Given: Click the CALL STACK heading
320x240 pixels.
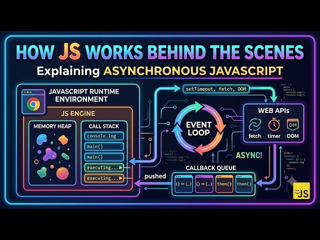Looking at the screenshot, I should pyautogui.click(x=103, y=126).
